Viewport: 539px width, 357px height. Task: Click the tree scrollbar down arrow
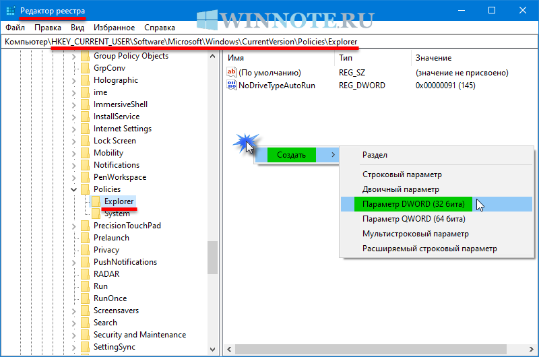tap(212, 350)
